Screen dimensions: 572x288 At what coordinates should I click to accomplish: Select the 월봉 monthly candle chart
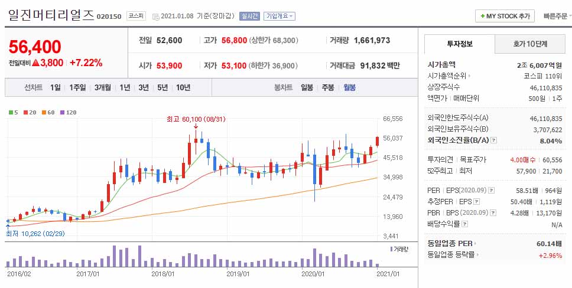349,87
